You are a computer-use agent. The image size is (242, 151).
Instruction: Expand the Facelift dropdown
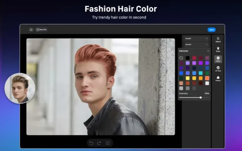pos(196,38)
